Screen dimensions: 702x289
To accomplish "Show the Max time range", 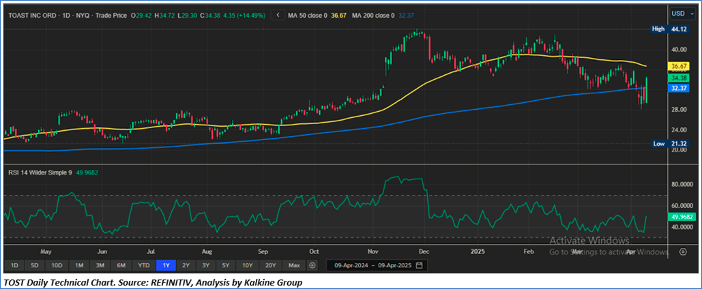I will pyautogui.click(x=294, y=266).
